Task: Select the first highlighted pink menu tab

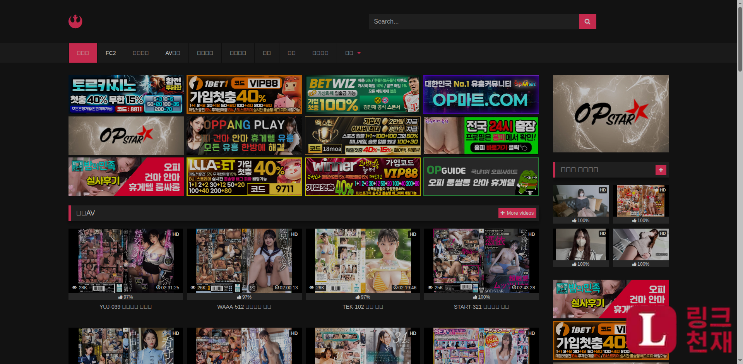Action: pyautogui.click(x=83, y=53)
